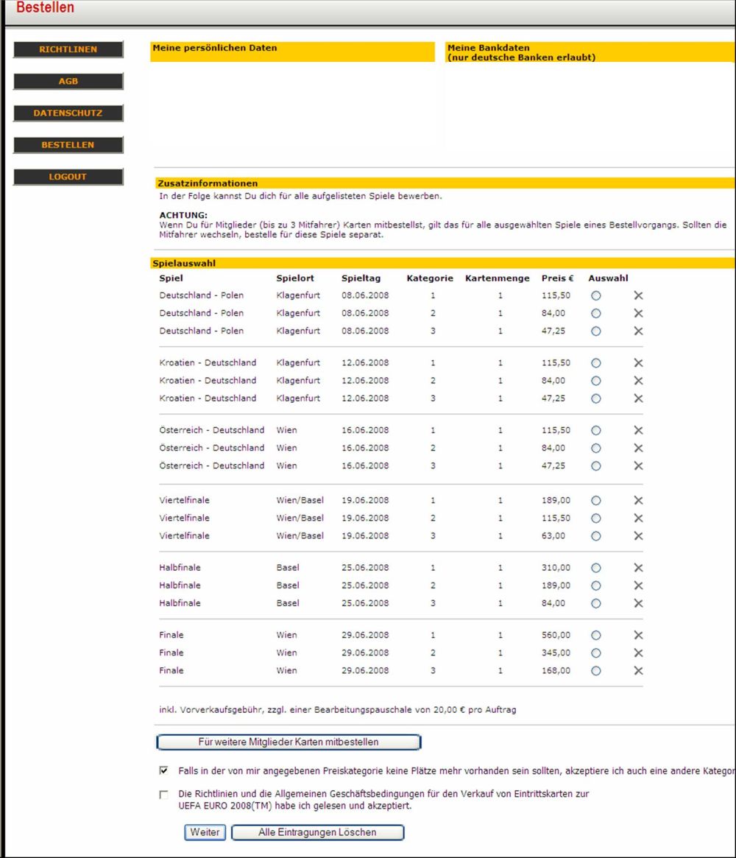
Task: Click X icon for Österreich - Deutschland category 3
Action: [638, 465]
